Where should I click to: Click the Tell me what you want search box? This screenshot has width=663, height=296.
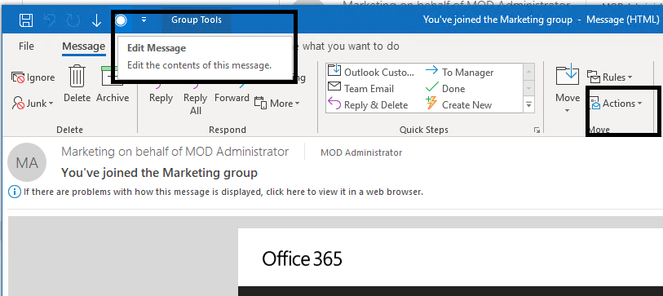(350, 46)
